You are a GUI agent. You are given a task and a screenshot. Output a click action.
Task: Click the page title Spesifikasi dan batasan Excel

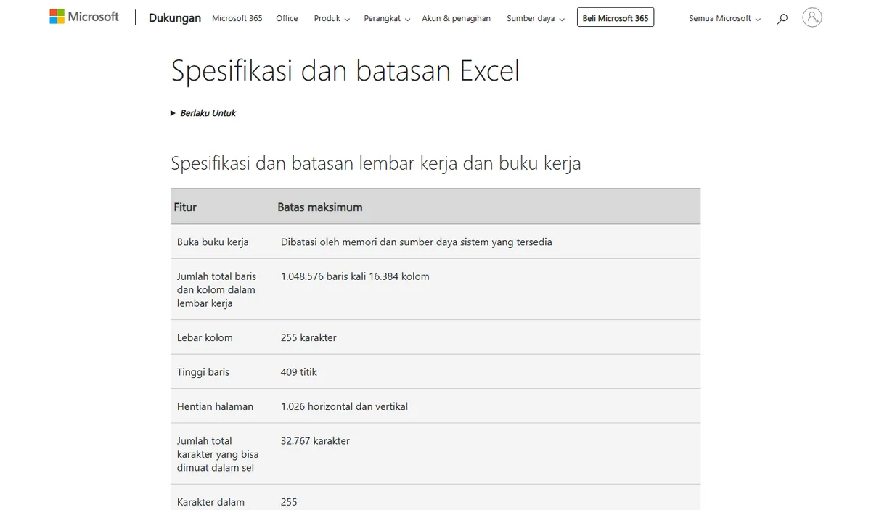click(345, 71)
